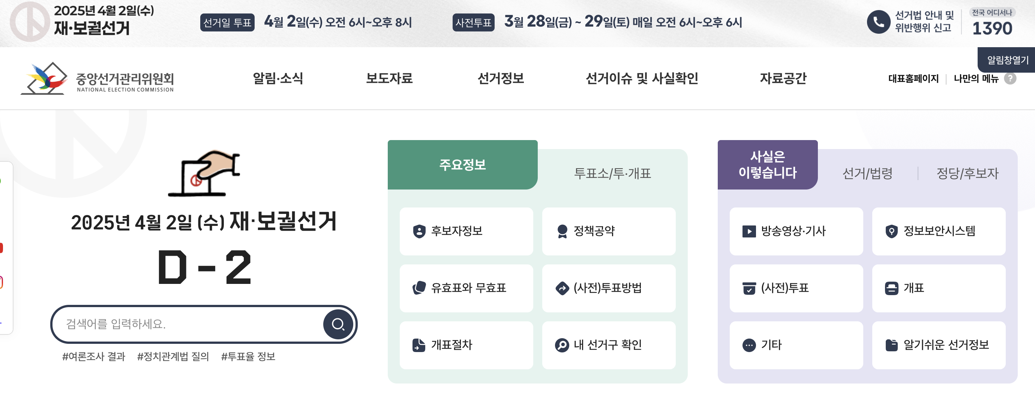This screenshot has height=397, width=1035.
Task: Click the 유효표와 무효표 ballot validity icon
Action: point(420,288)
